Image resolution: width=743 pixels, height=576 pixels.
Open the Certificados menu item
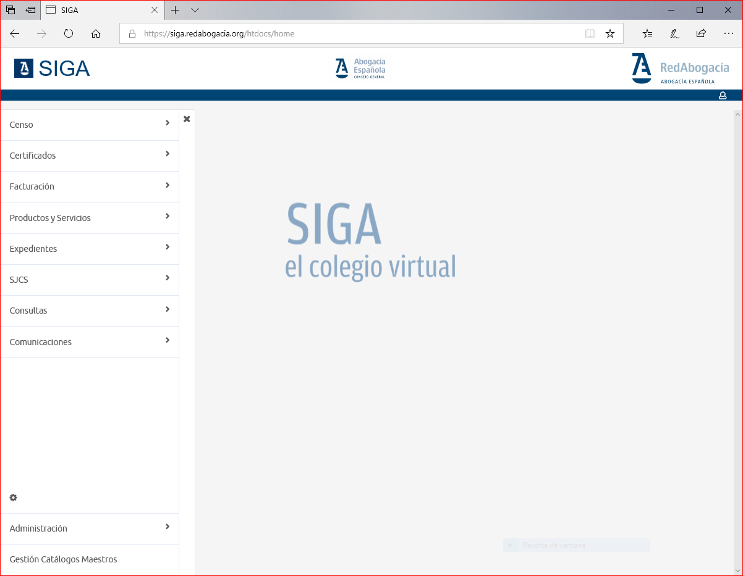point(33,156)
